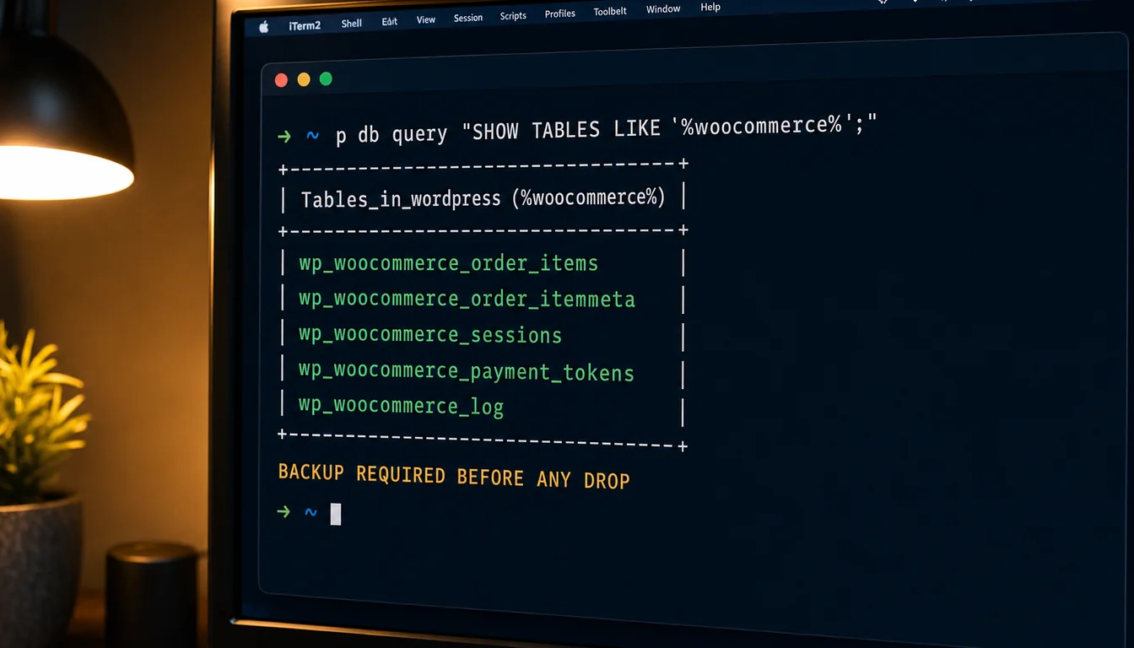This screenshot has height=648, width=1134.
Task: Close the terminal window with red button
Action: (281, 80)
